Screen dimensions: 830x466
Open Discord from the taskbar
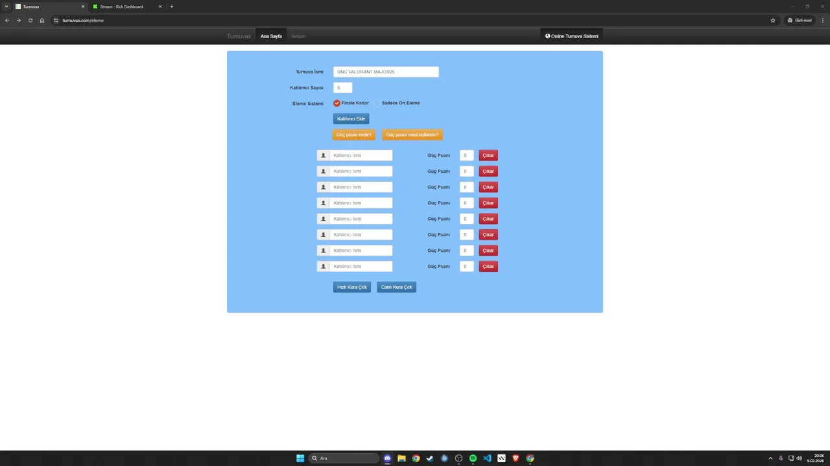point(388,458)
